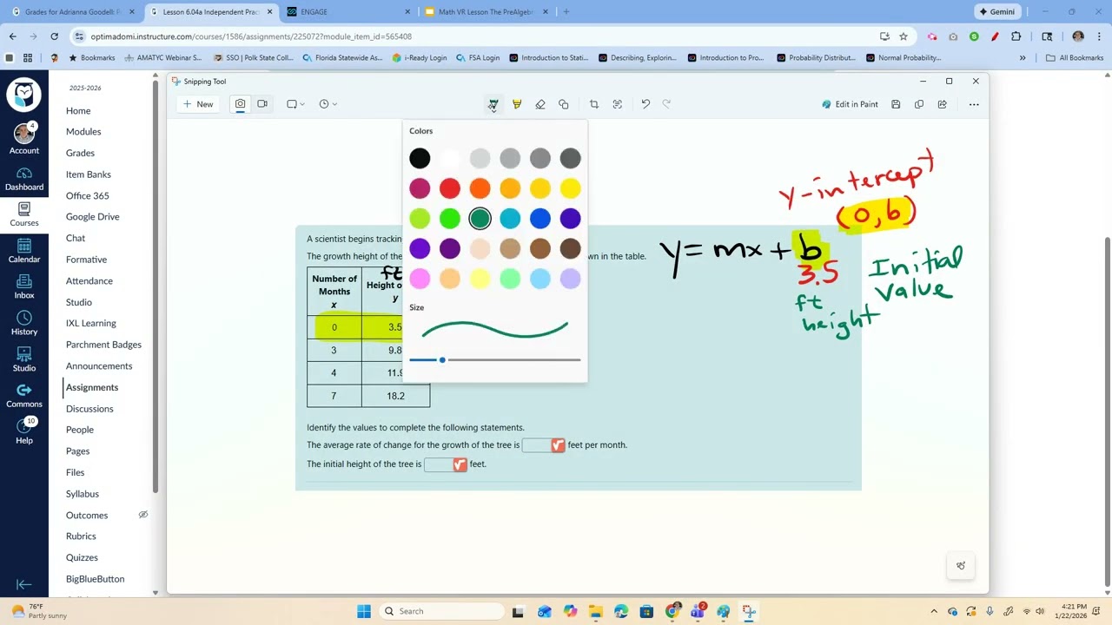Pick the blue color swatch
The height and width of the screenshot is (625, 1112).
click(540, 219)
